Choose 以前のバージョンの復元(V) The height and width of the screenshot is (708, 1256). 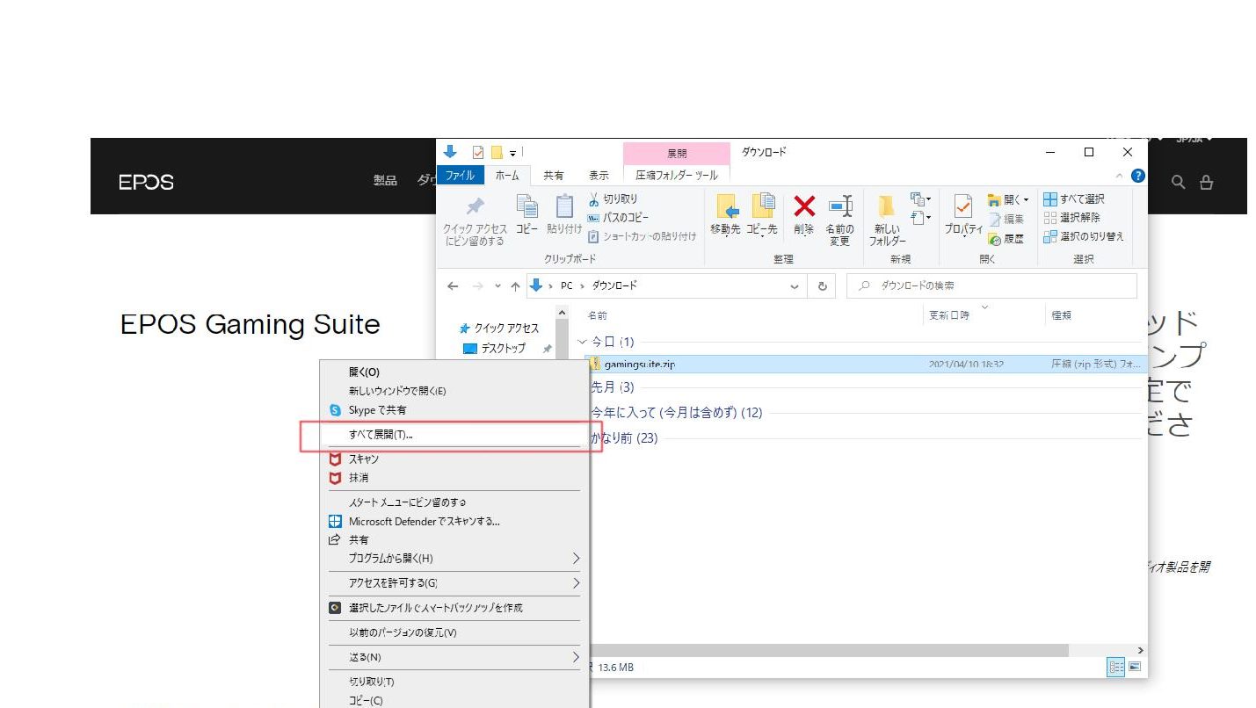pyautogui.click(x=454, y=632)
